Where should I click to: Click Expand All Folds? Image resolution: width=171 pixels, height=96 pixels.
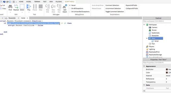click(131, 5)
